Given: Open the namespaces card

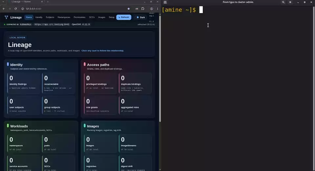Looking at the screenshot, I should [24, 144].
